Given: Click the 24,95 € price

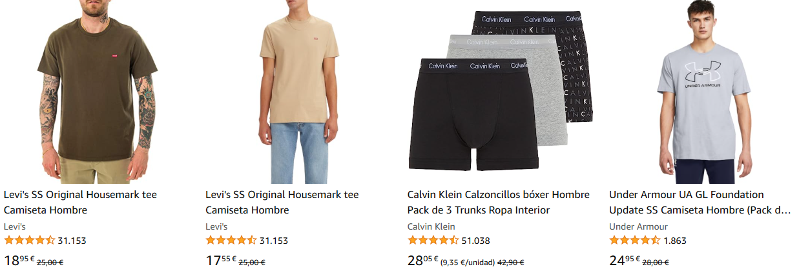Looking at the screenshot, I should tap(624, 261).
